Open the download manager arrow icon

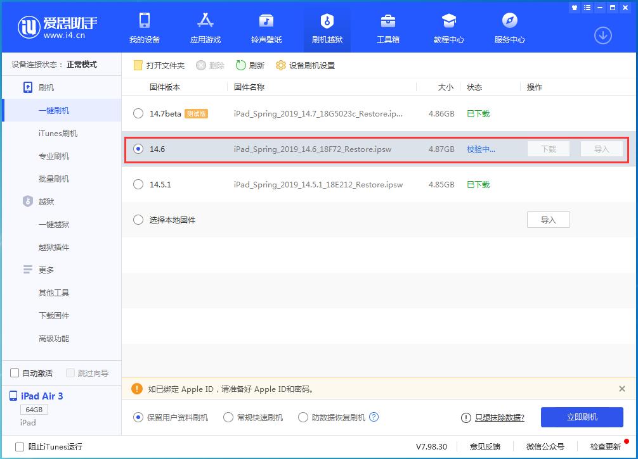pos(602,36)
